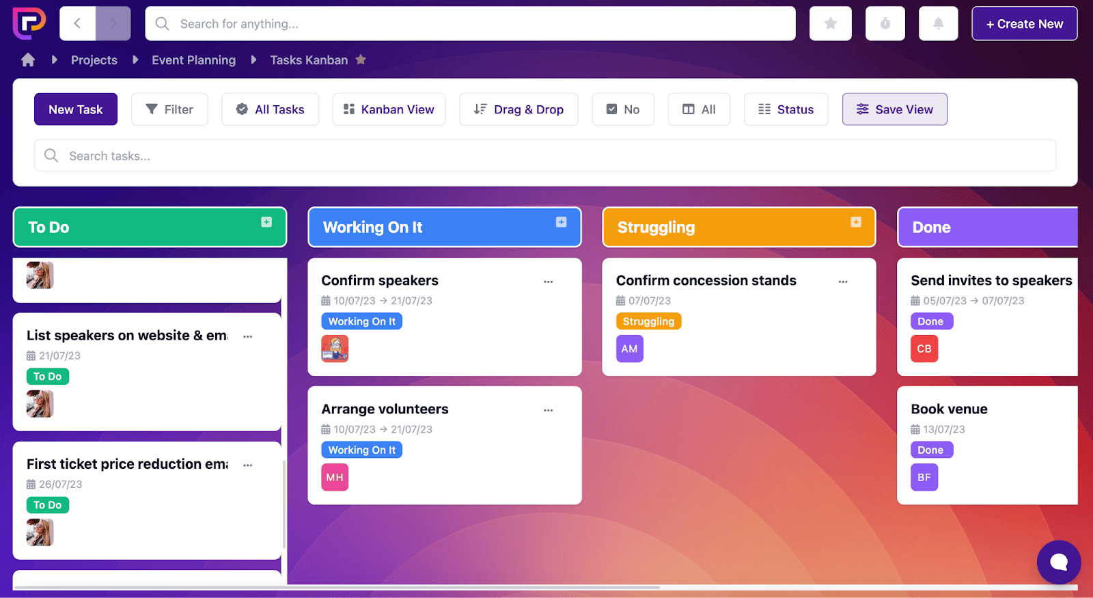This screenshot has width=1093, height=598.
Task: Open the timer stopwatch icon
Action: coord(885,24)
